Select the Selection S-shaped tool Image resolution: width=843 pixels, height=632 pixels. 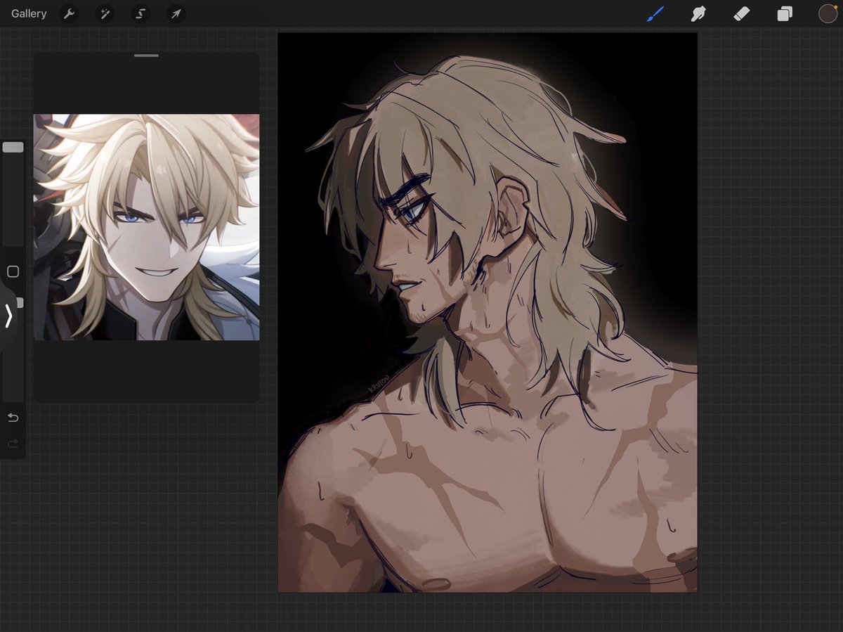click(140, 13)
